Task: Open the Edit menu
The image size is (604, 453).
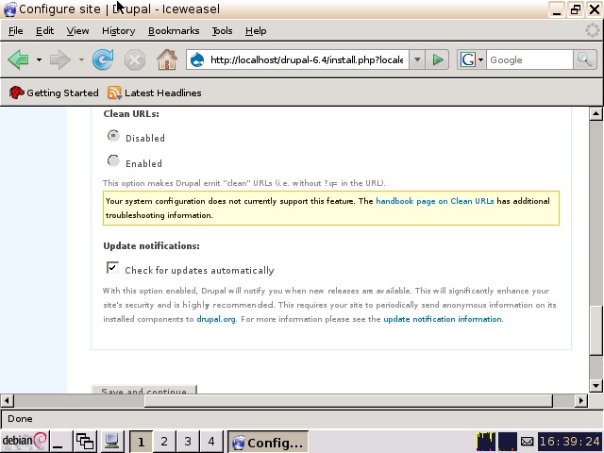Action: [x=44, y=31]
